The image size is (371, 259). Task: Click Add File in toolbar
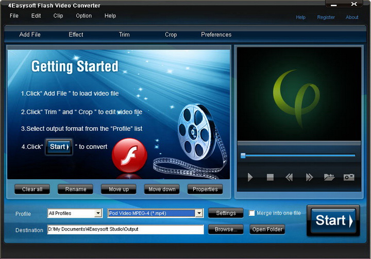tap(30, 34)
